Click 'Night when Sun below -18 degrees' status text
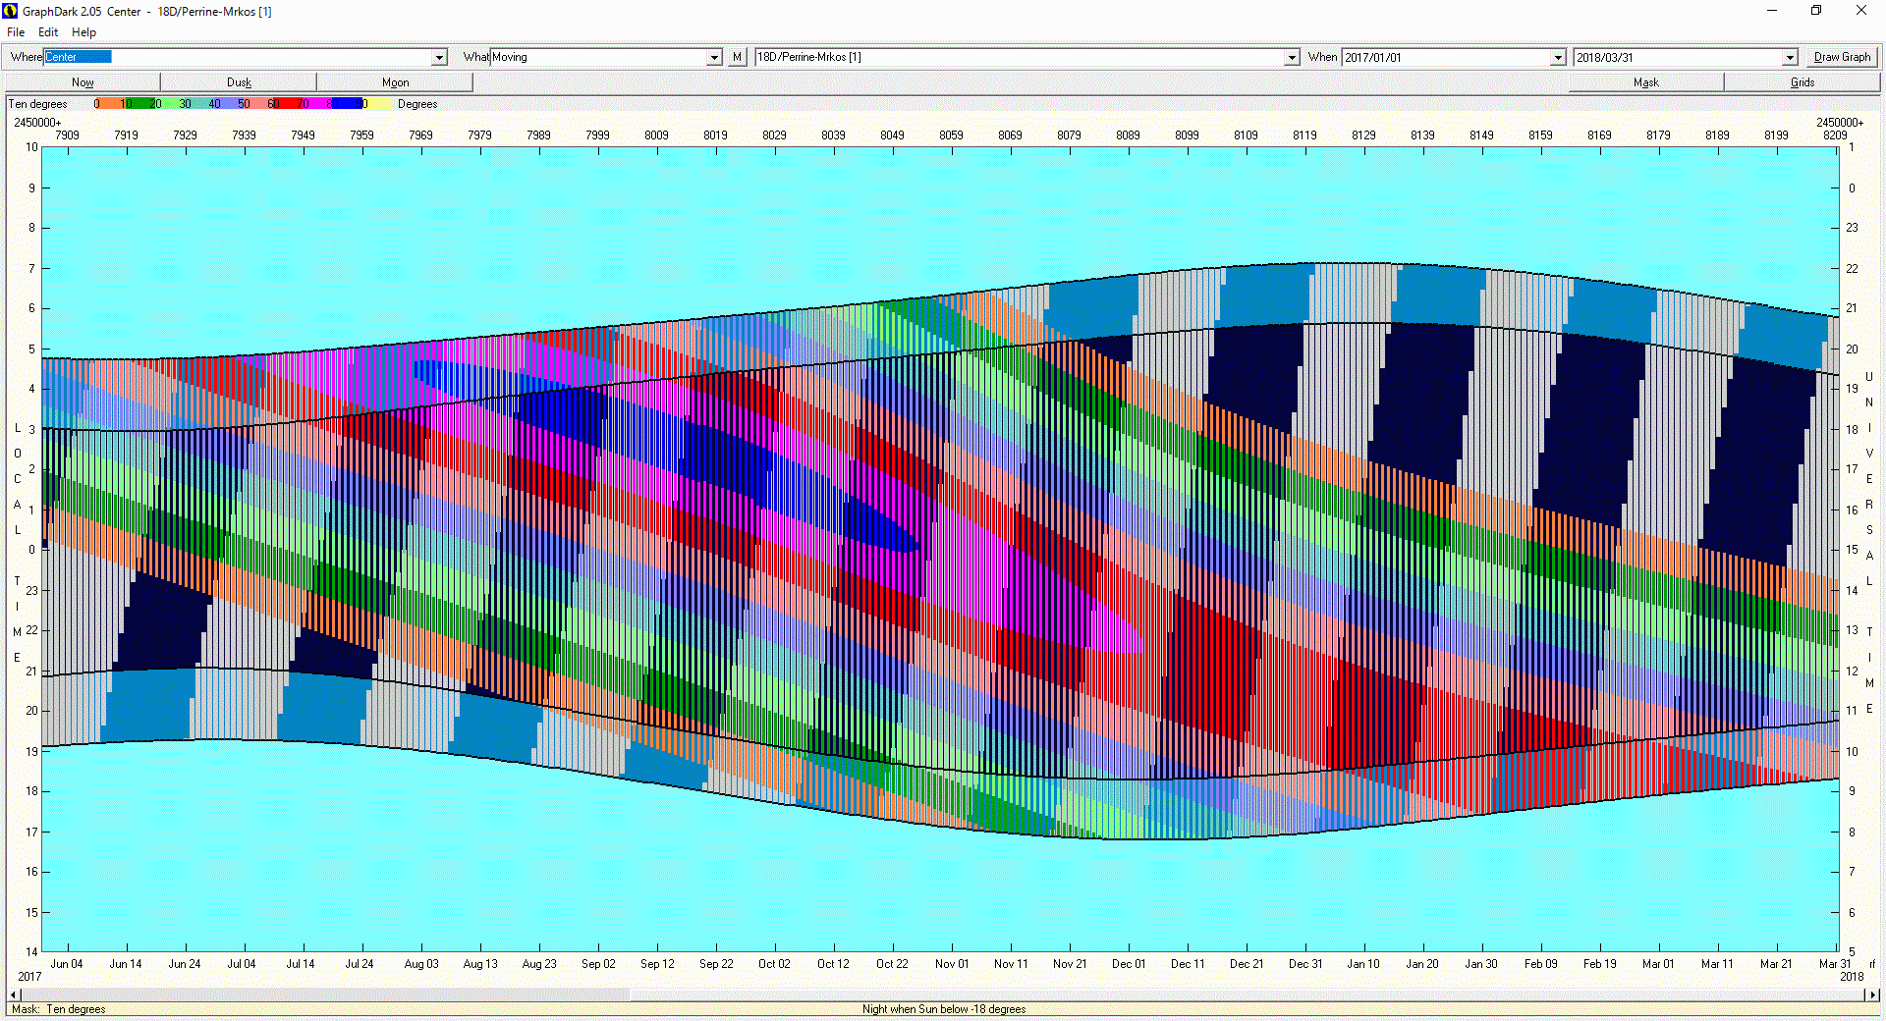 [x=944, y=1009]
